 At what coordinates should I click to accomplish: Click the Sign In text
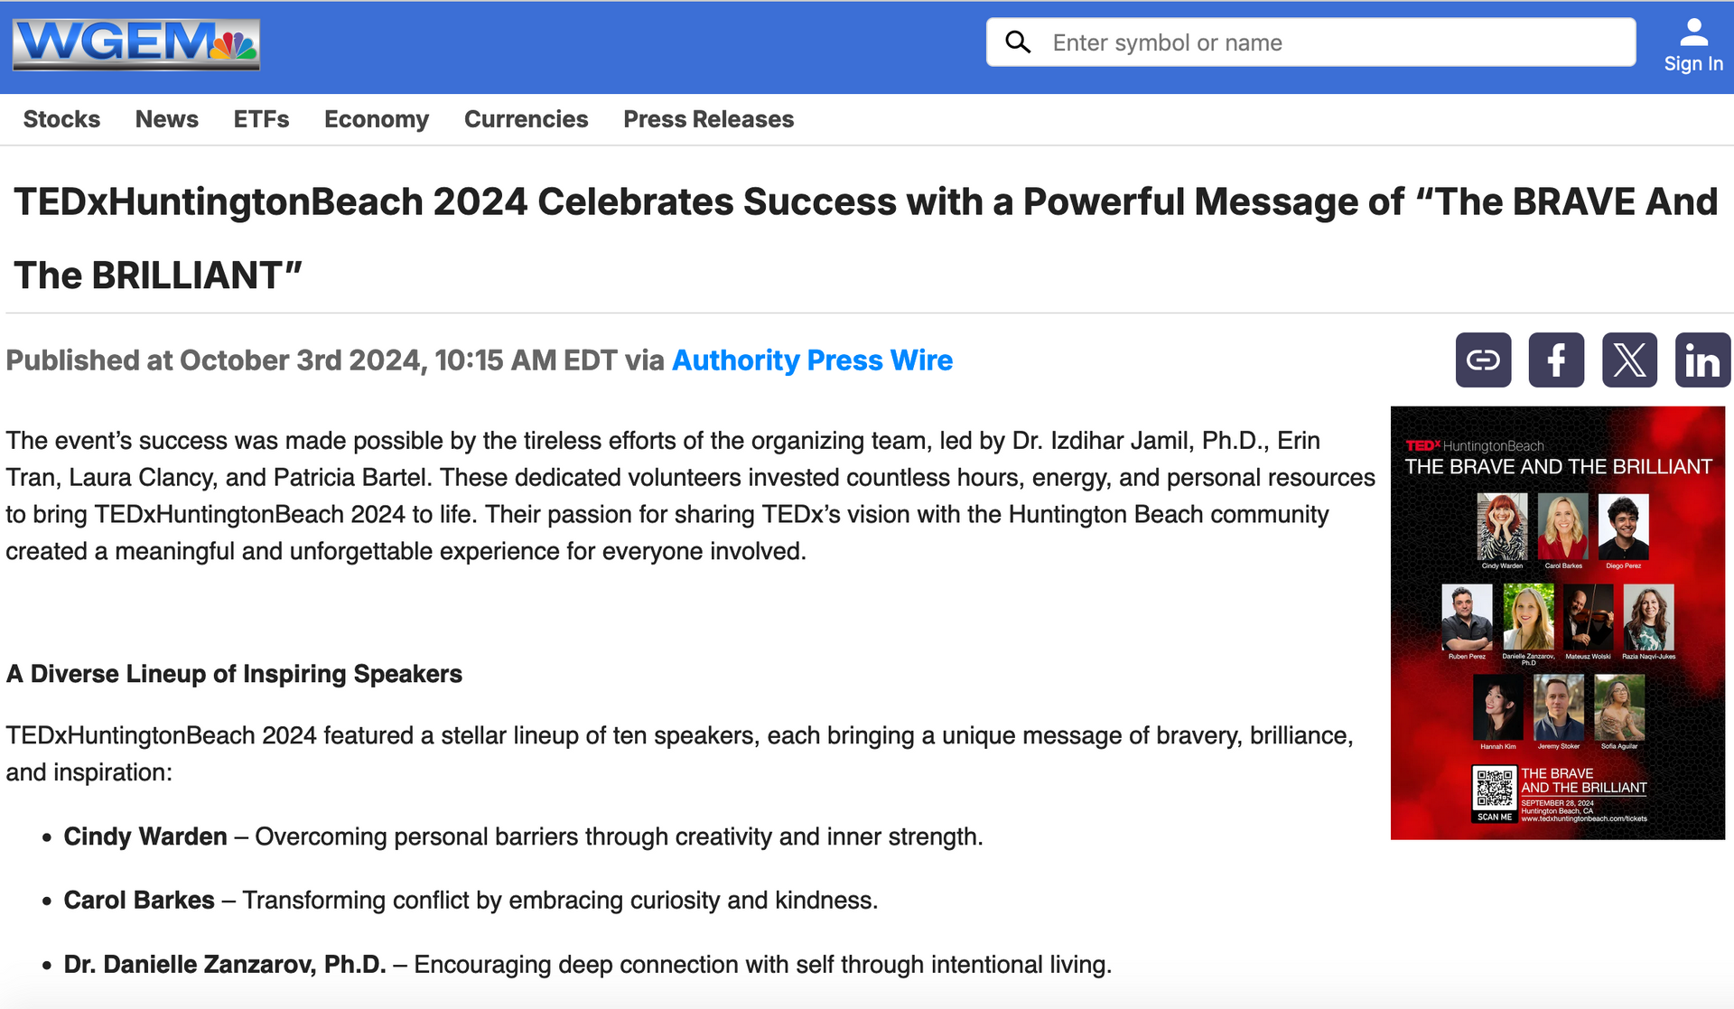1693,64
